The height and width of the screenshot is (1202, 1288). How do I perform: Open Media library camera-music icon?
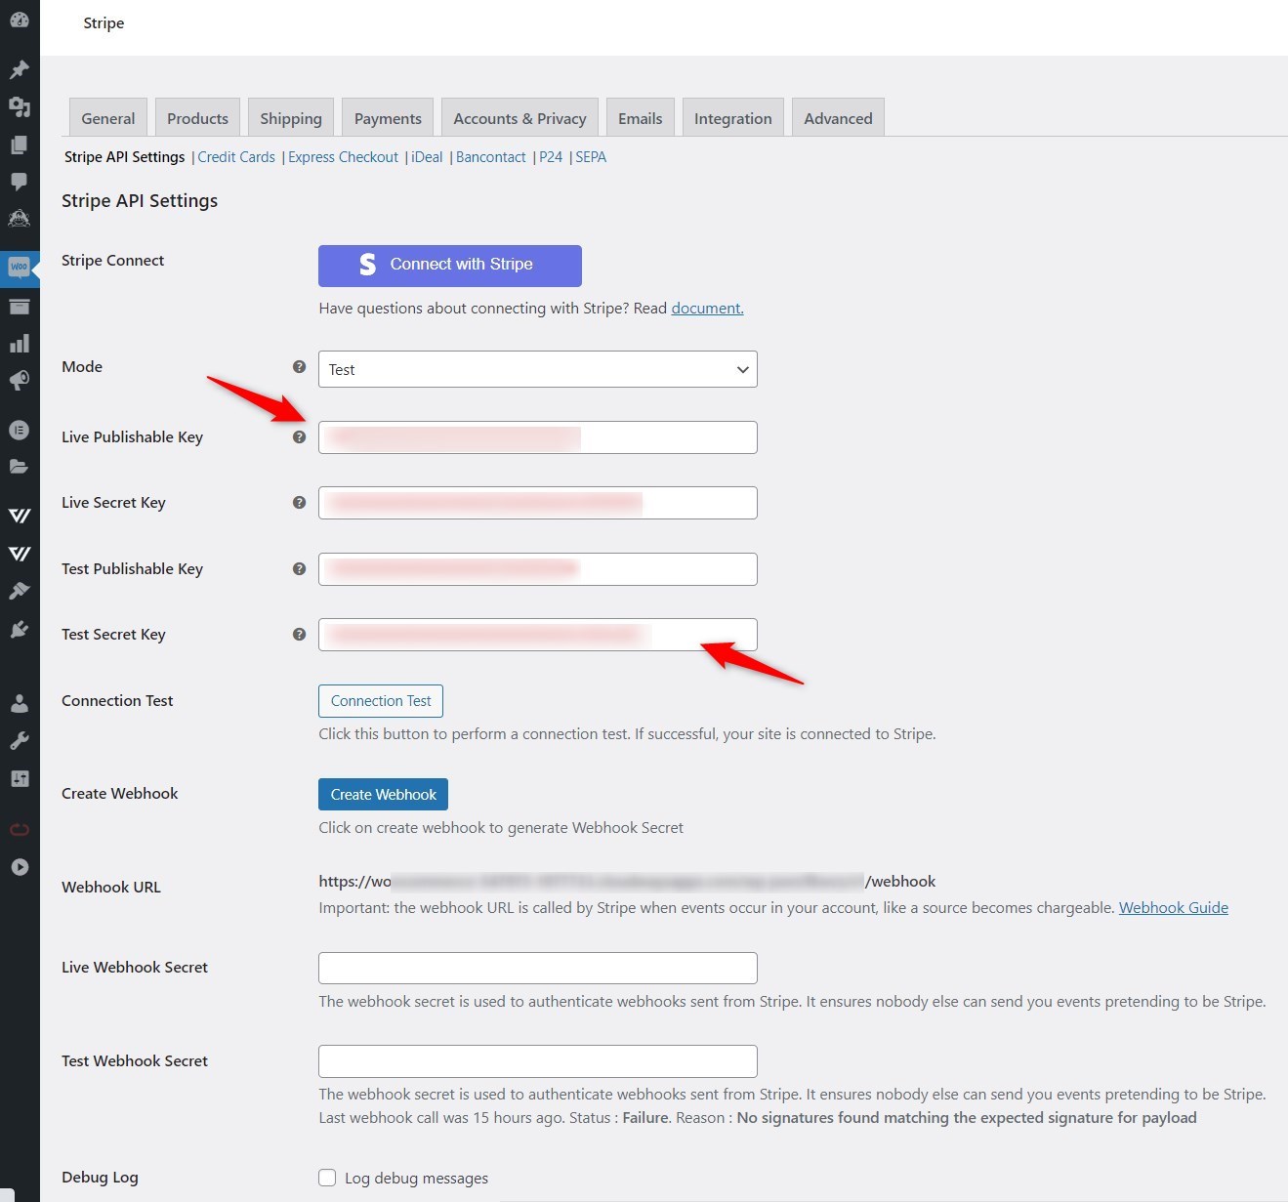click(x=20, y=106)
